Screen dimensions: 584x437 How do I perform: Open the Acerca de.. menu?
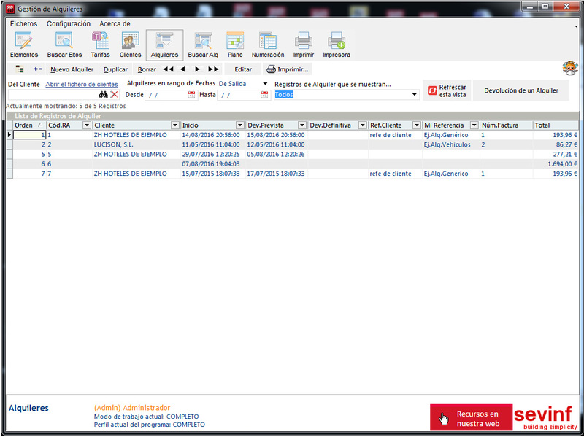[117, 24]
